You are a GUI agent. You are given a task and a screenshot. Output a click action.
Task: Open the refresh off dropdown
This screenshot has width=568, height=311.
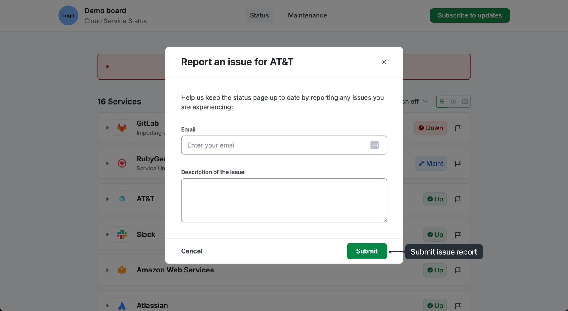click(x=416, y=102)
